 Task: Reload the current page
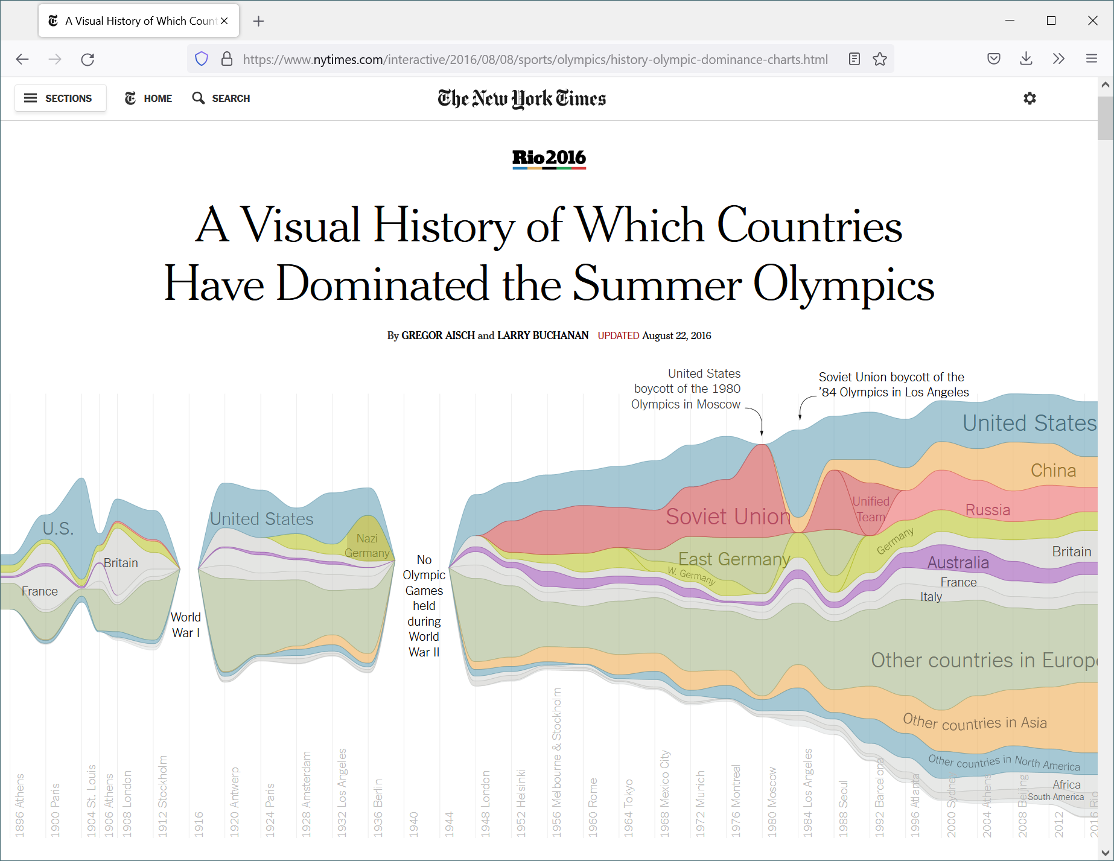pyautogui.click(x=88, y=59)
